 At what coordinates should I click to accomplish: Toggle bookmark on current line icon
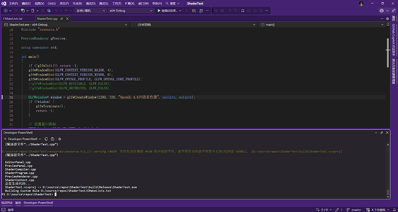(x=243, y=10)
